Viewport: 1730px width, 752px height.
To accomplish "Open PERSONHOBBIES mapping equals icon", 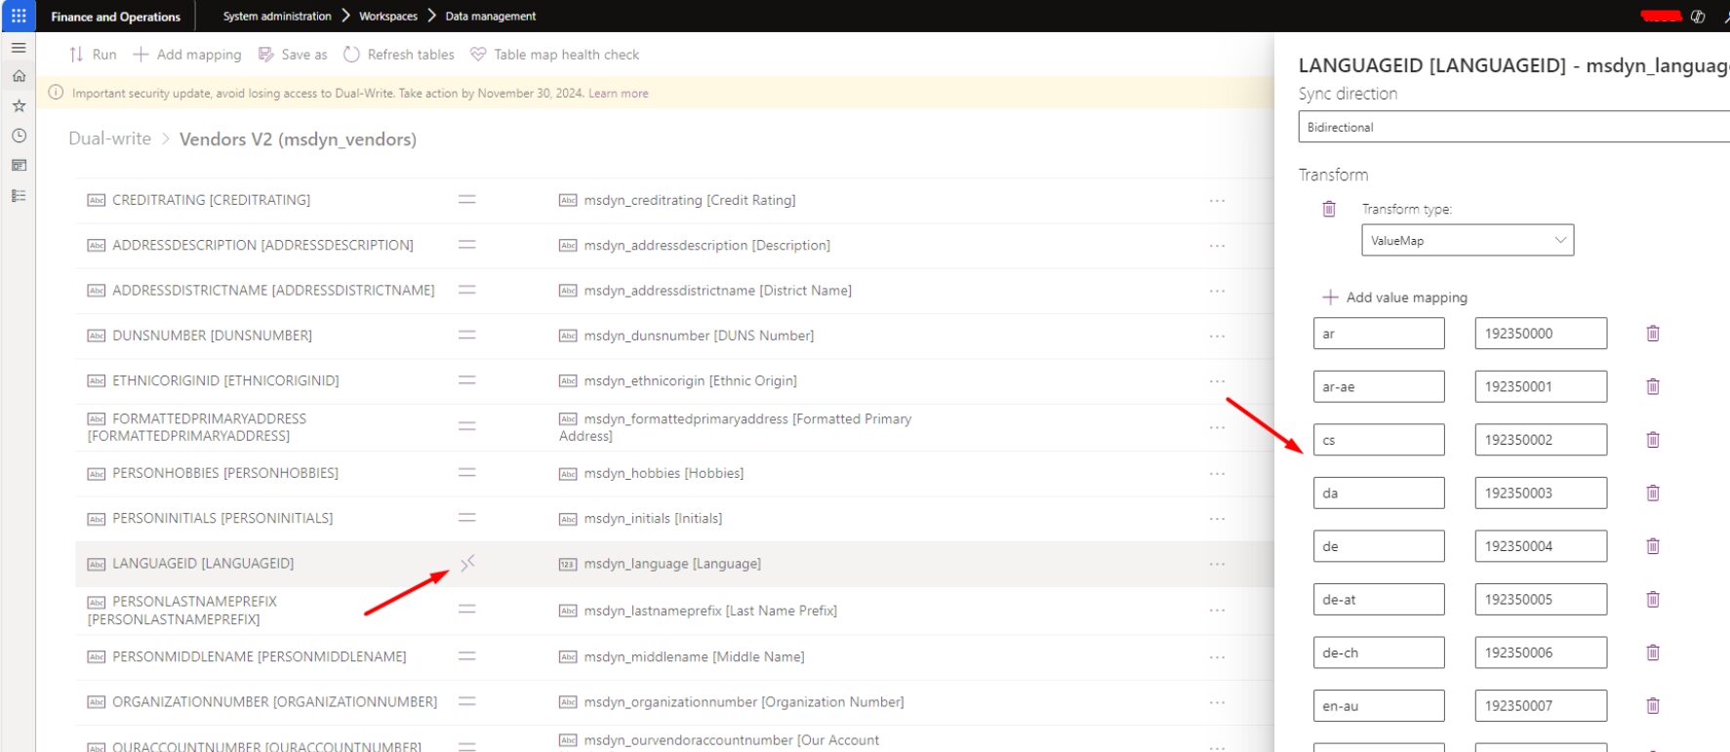I will 467,473.
